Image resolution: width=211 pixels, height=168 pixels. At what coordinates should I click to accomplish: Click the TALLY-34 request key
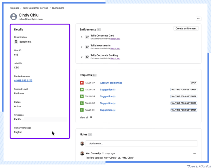click(90, 90)
